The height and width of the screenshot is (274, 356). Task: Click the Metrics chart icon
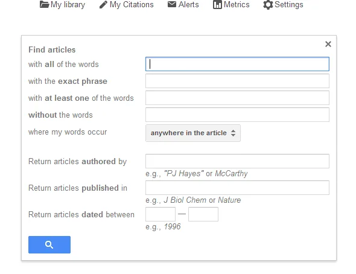coord(217,5)
